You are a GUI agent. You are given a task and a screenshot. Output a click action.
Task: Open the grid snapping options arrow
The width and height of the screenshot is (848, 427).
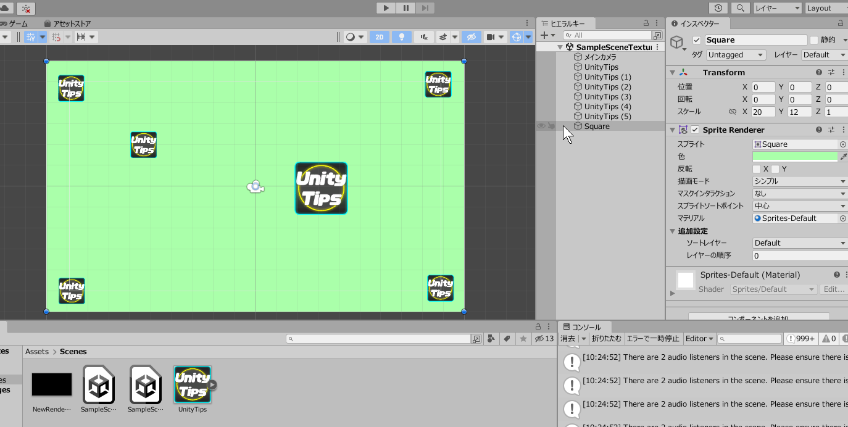[43, 37]
